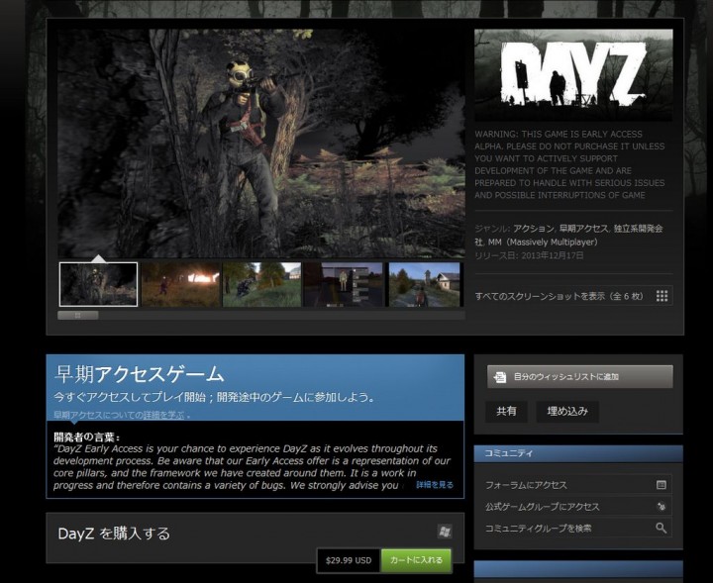The image size is (713, 583).
Task: Click the magnifier icon next to コミュニティグループを検索
Action: tap(662, 528)
